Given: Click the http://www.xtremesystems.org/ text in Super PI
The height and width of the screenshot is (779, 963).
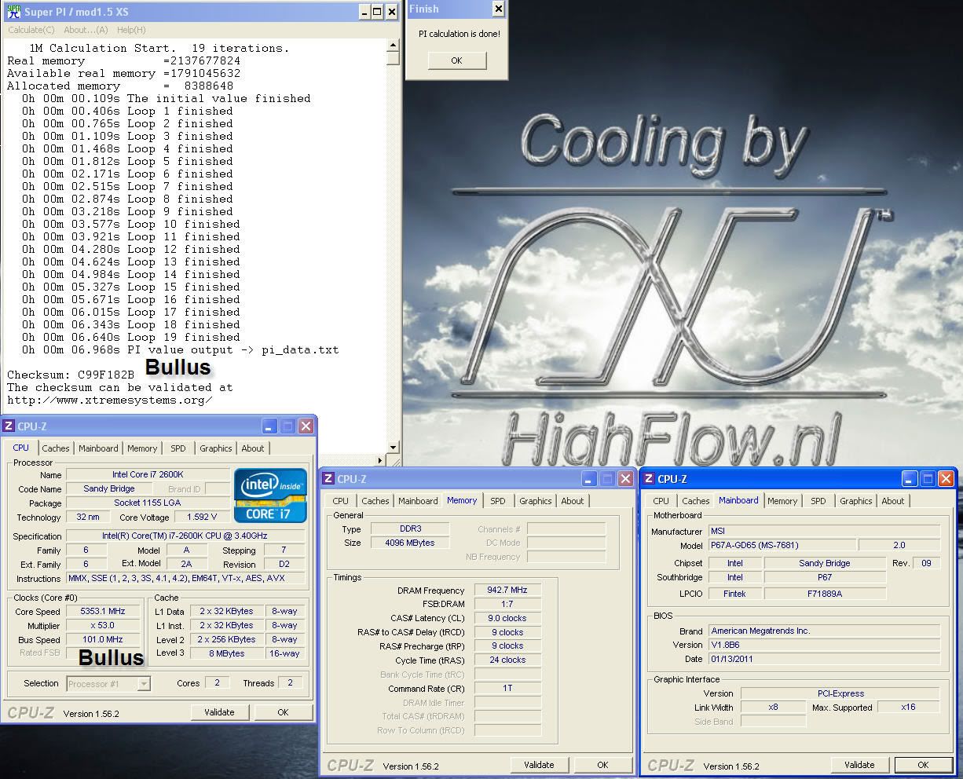Looking at the screenshot, I should [x=110, y=400].
